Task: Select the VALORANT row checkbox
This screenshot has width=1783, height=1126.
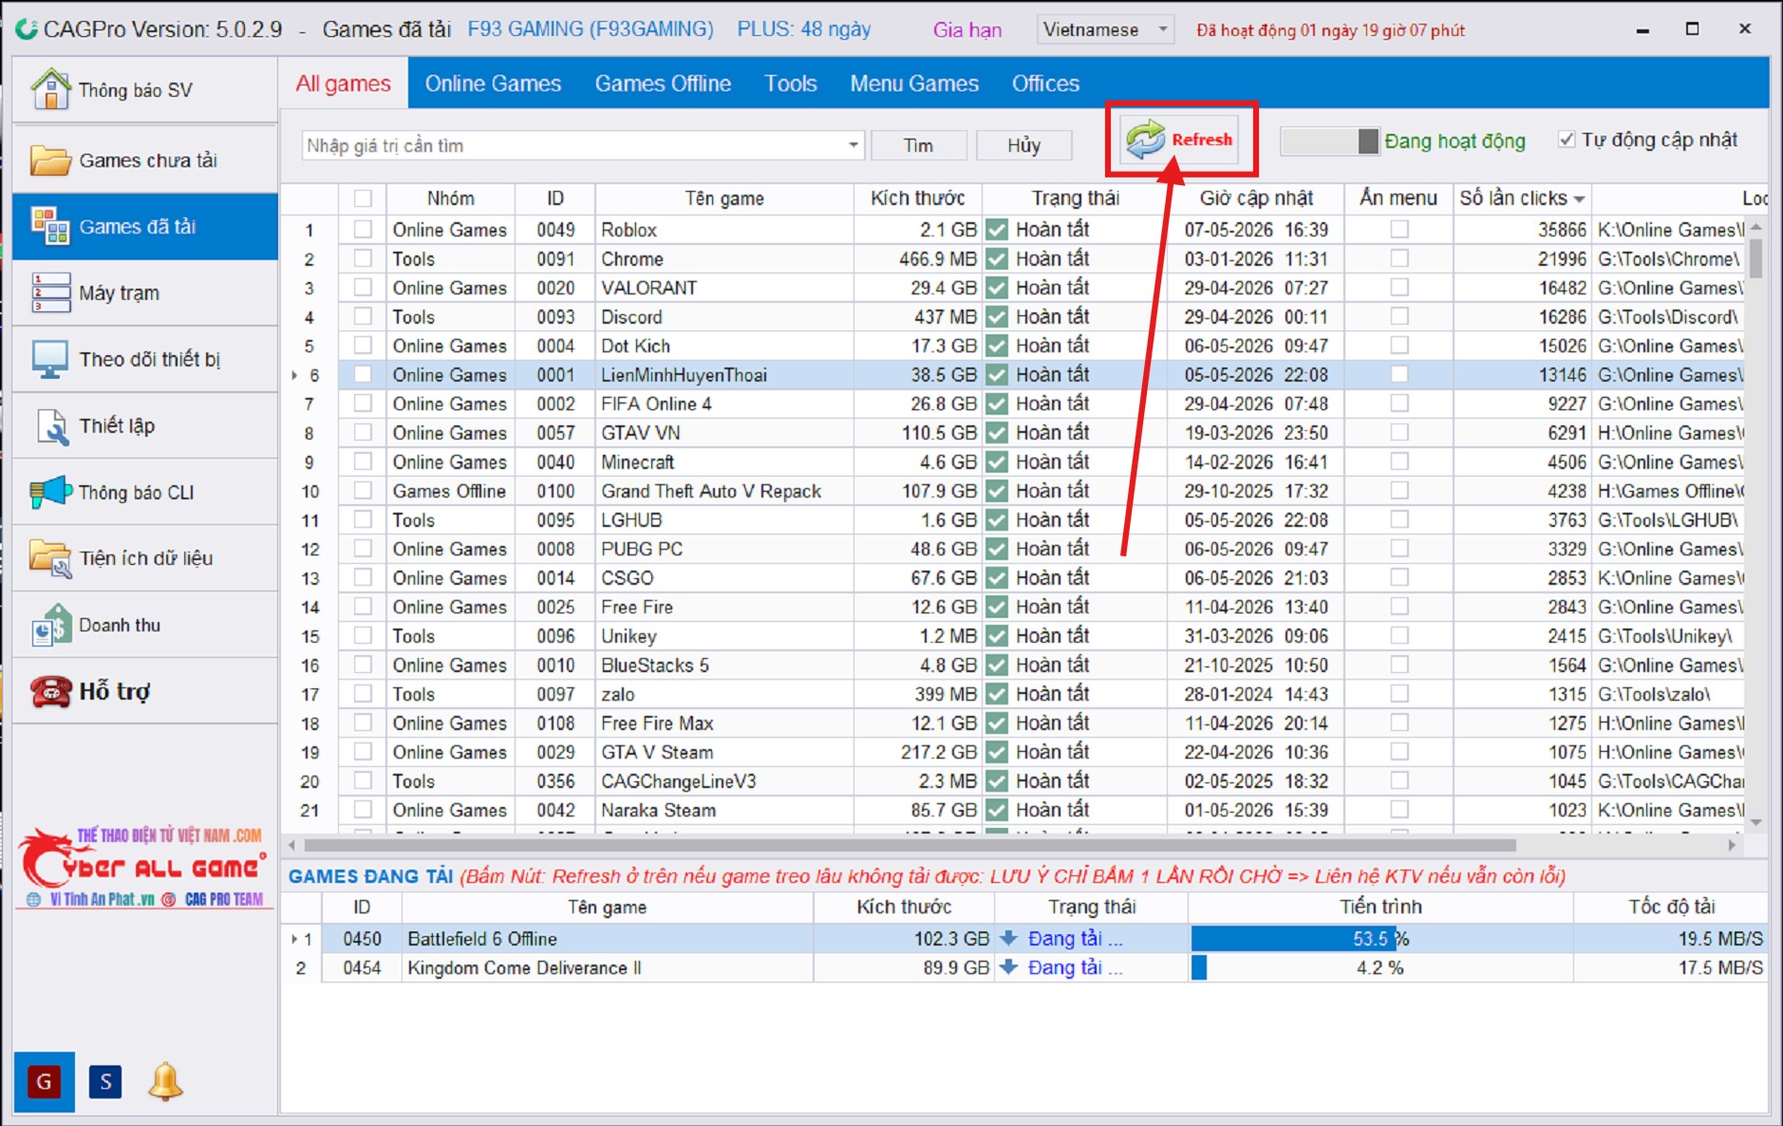Action: click(x=363, y=288)
